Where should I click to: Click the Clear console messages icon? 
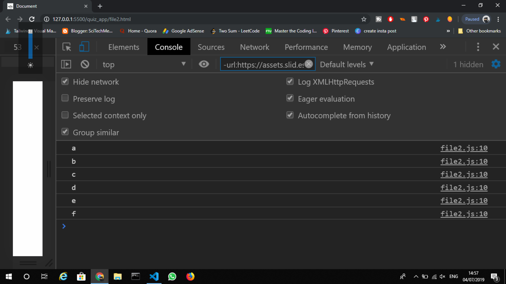[x=84, y=64]
